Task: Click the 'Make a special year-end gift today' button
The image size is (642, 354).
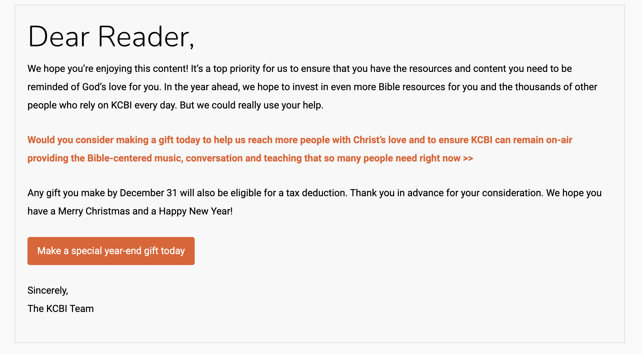Action: pos(111,251)
